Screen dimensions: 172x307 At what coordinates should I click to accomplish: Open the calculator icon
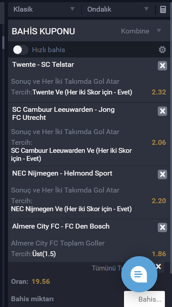[x=163, y=9]
